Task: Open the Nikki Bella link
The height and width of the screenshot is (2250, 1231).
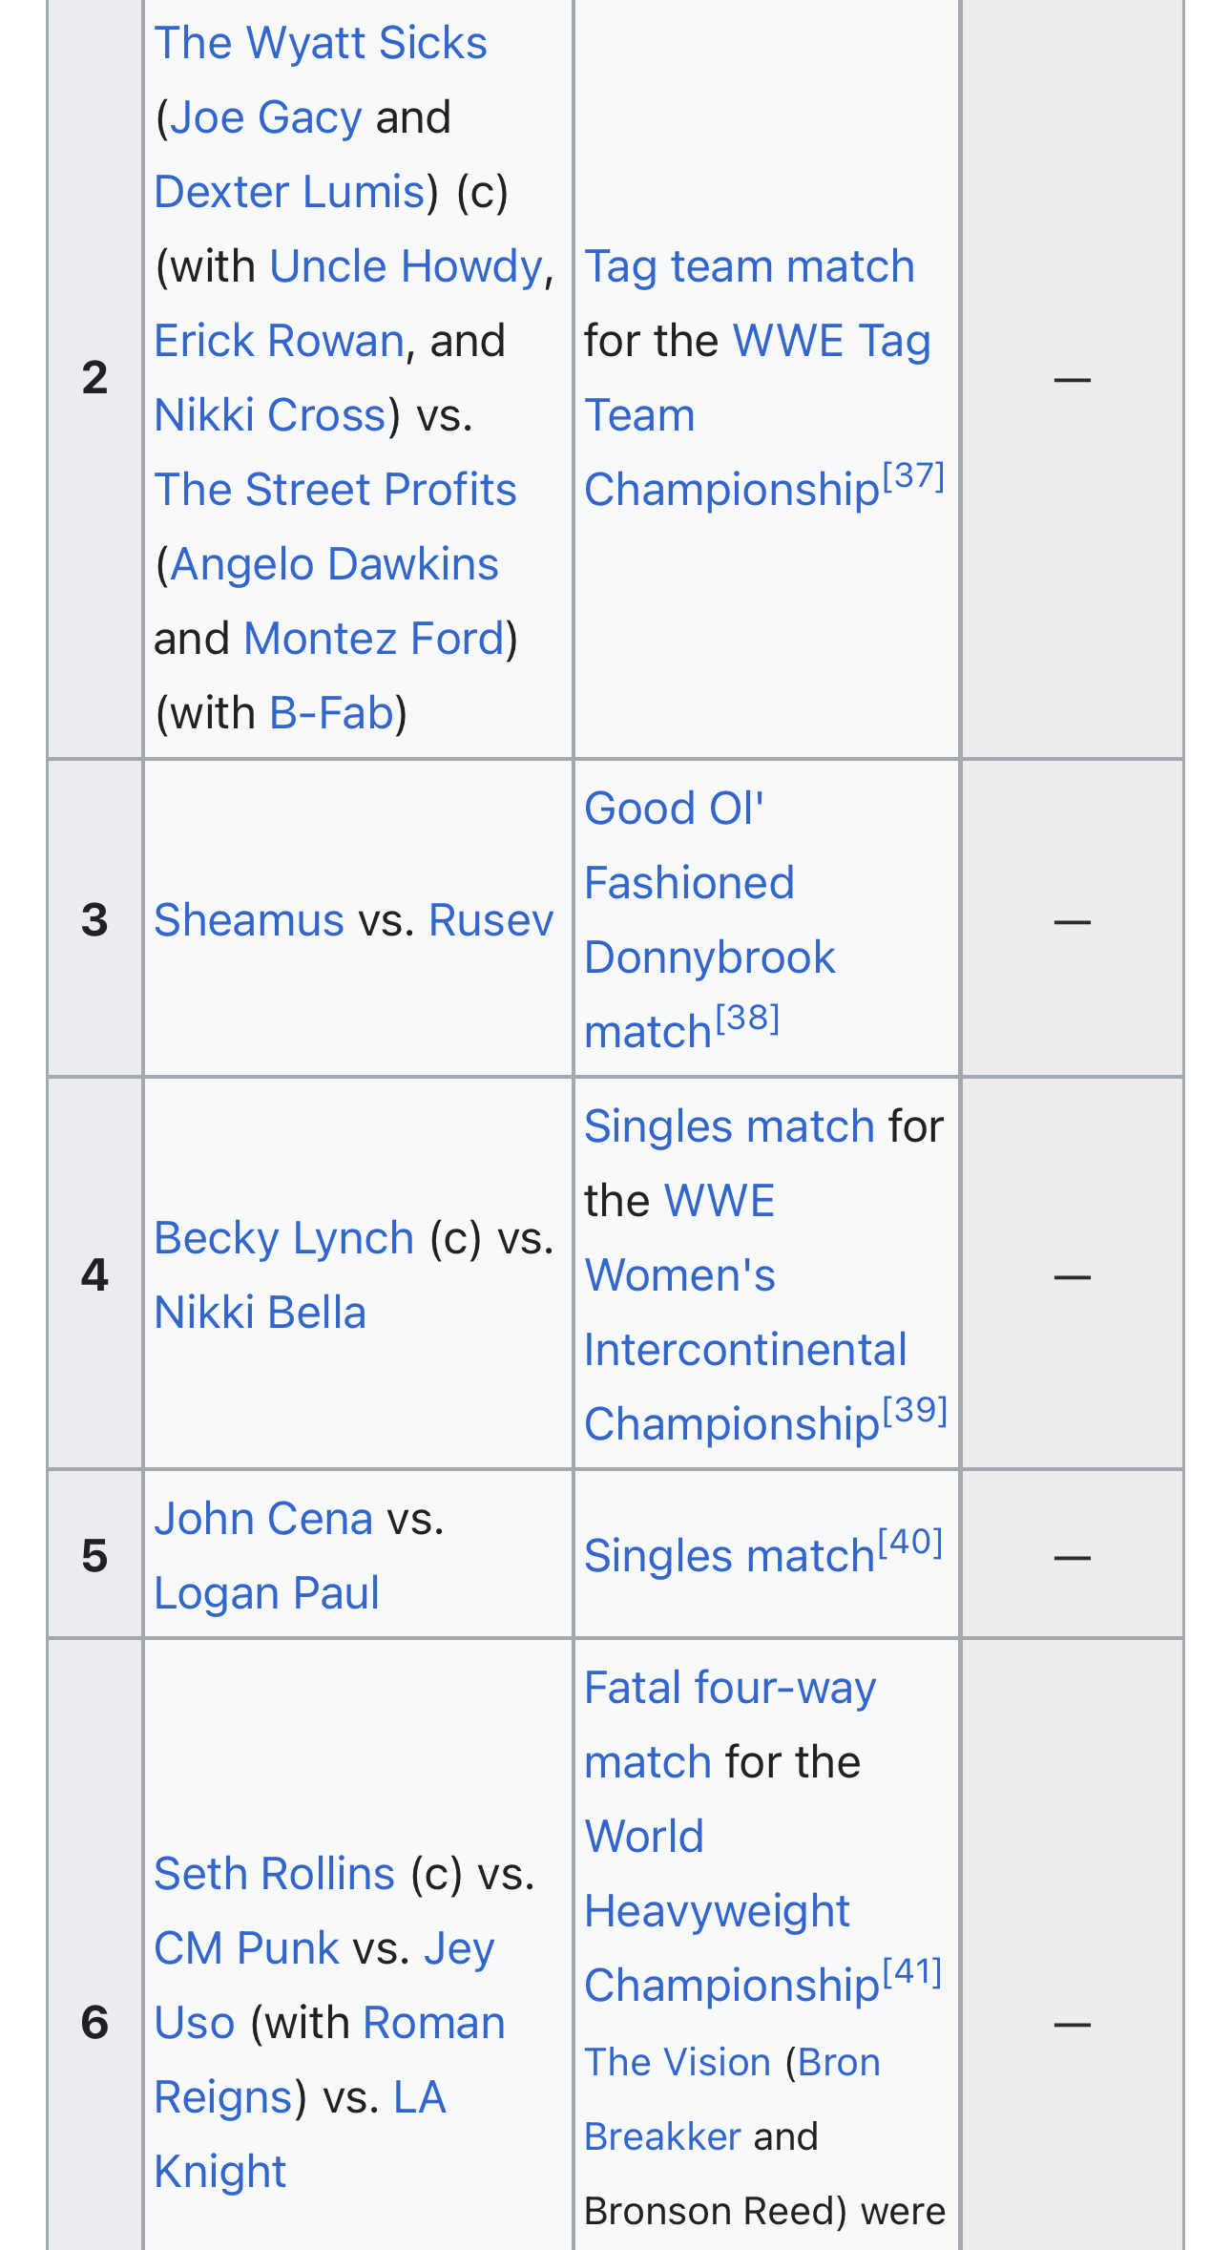Action: [x=261, y=1313]
